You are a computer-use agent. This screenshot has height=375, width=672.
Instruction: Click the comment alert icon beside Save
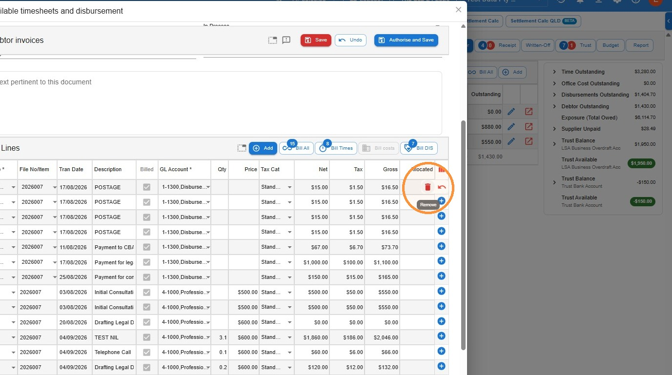(286, 40)
